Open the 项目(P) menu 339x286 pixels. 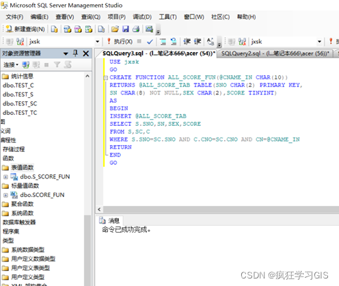point(117,17)
